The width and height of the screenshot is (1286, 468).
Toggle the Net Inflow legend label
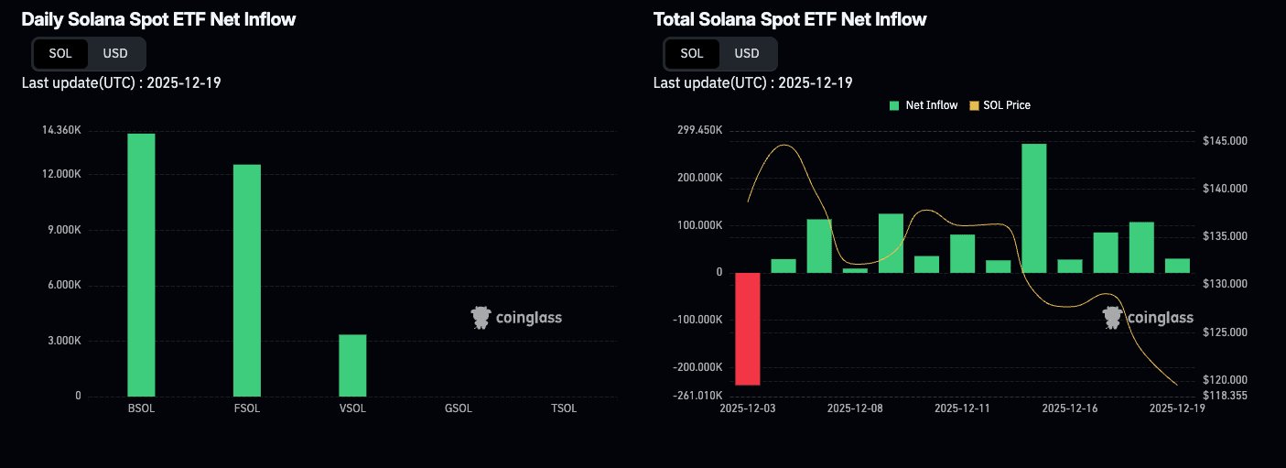(x=931, y=105)
